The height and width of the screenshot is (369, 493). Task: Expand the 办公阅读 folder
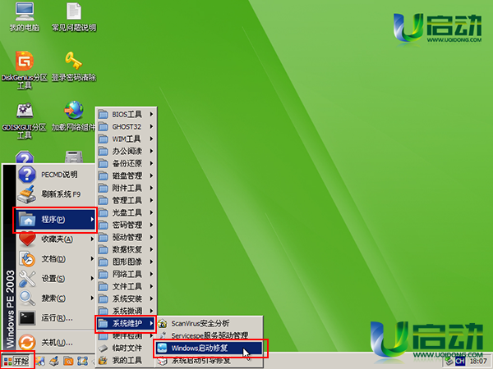coord(127,151)
